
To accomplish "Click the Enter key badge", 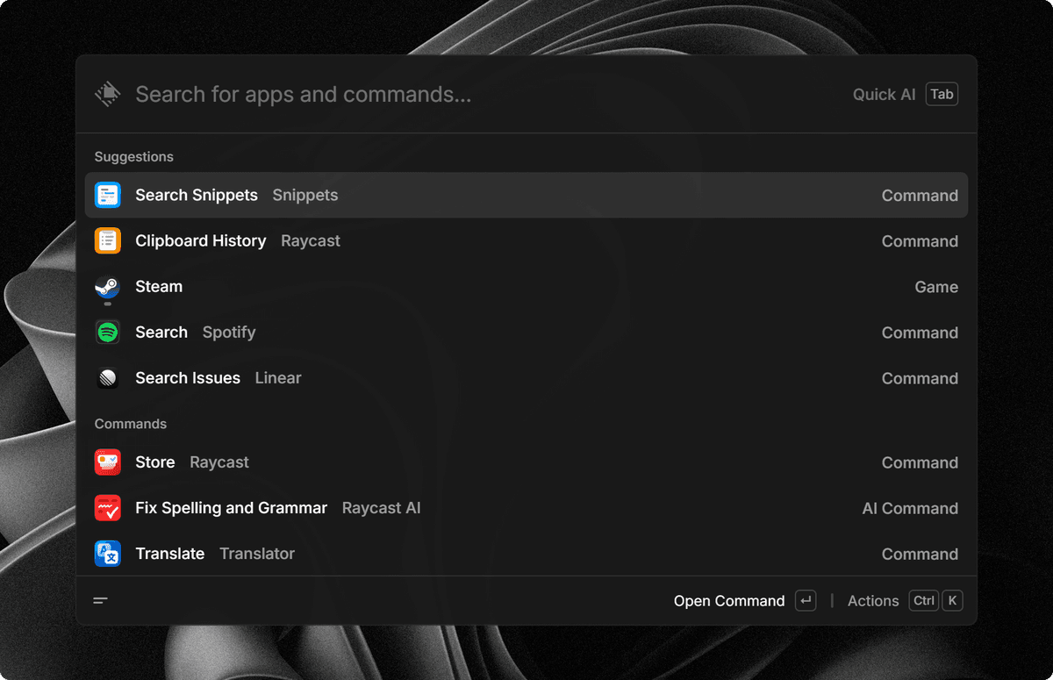I will click(806, 601).
